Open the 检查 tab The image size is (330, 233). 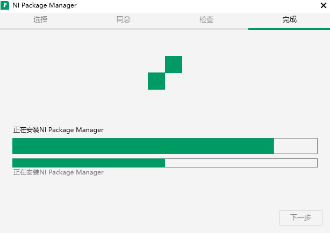tap(206, 19)
